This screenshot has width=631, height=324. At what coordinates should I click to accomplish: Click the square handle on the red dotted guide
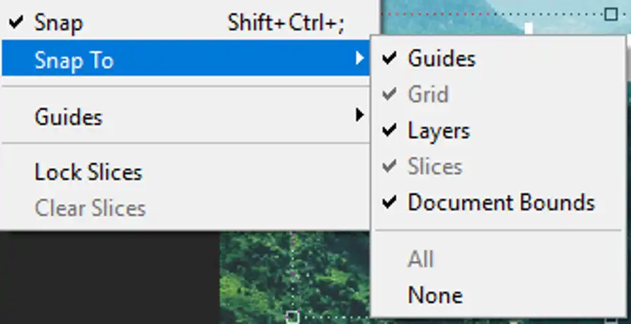tap(611, 14)
